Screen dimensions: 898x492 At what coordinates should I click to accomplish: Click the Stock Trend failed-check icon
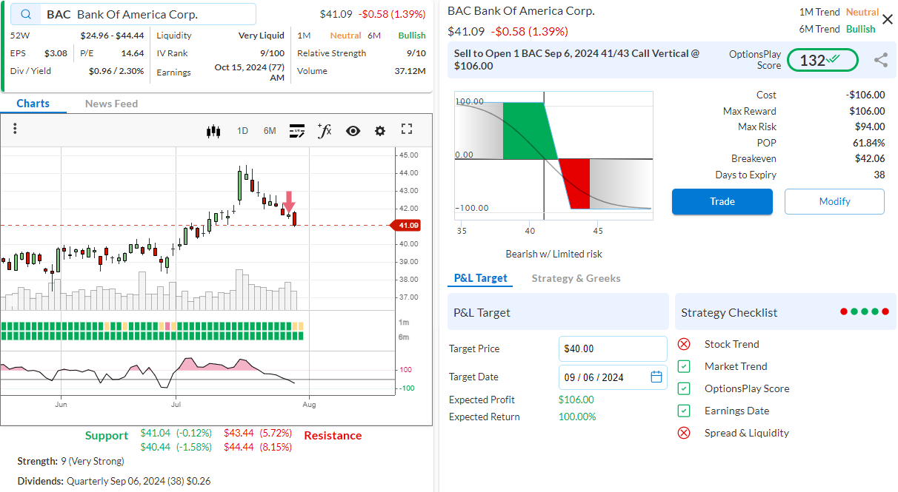pyautogui.click(x=685, y=344)
